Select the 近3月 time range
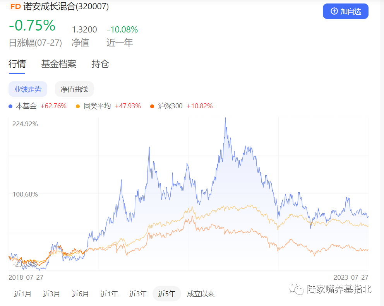The width and height of the screenshot is (384, 306). [x=51, y=294]
